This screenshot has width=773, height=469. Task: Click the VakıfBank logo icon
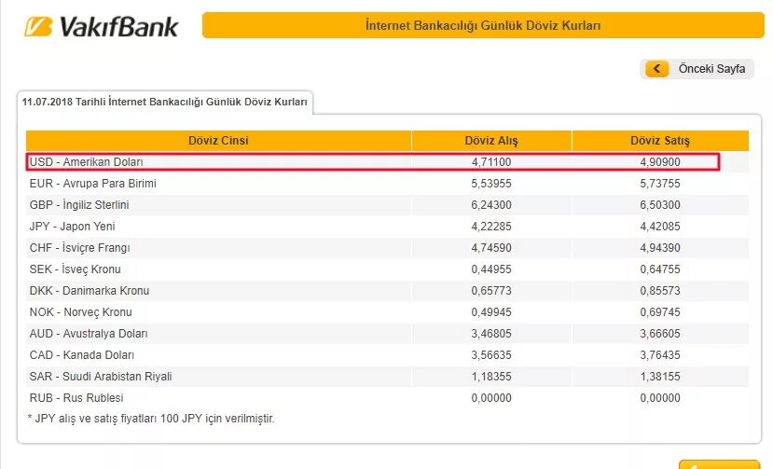click(38, 27)
